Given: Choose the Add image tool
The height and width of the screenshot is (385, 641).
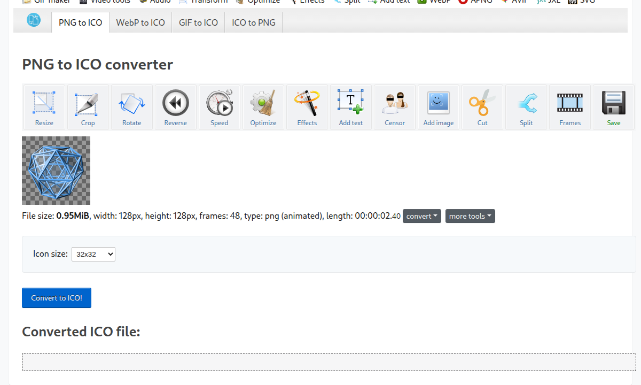Looking at the screenshot, I should [439, 107].
